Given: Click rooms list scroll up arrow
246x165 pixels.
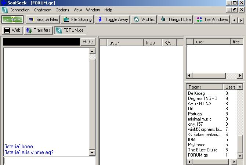Looking at the screenshot, I should (240, 87).
